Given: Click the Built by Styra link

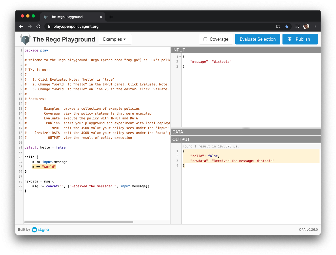Looking at the screenshot, I should (34, 230).
